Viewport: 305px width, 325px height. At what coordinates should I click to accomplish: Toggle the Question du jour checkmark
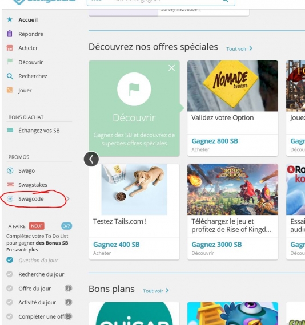(x=10, y=260)
